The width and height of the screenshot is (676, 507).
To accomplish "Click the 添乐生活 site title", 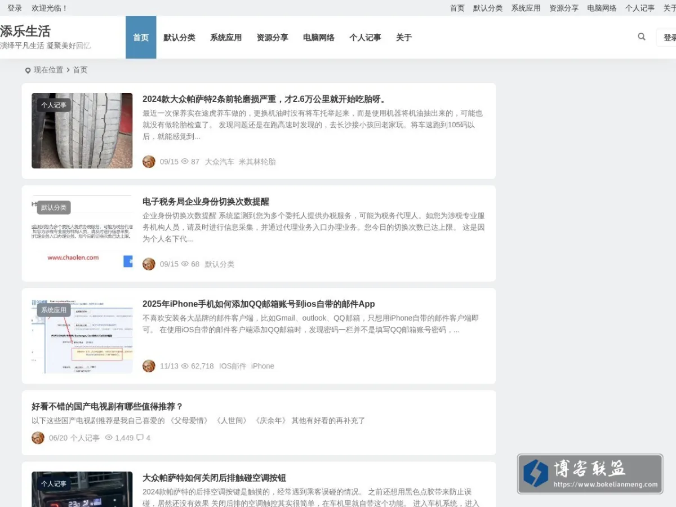I will 25,31.
